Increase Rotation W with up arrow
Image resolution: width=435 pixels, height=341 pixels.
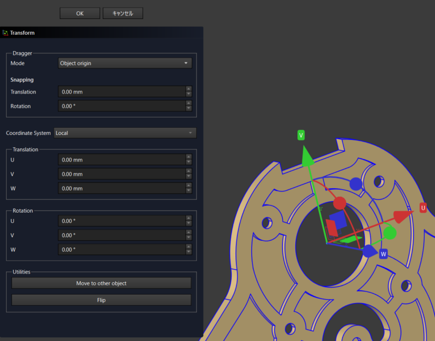(x=189, y=247)
